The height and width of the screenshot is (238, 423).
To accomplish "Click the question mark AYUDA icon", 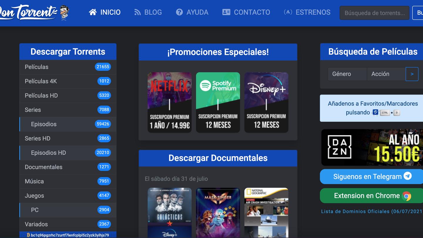I will pos(179,12).
